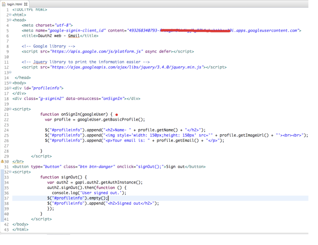Click 'Oauth2 web - Gmail' title text
The image size is (318, 245).
tap(59, 36)
